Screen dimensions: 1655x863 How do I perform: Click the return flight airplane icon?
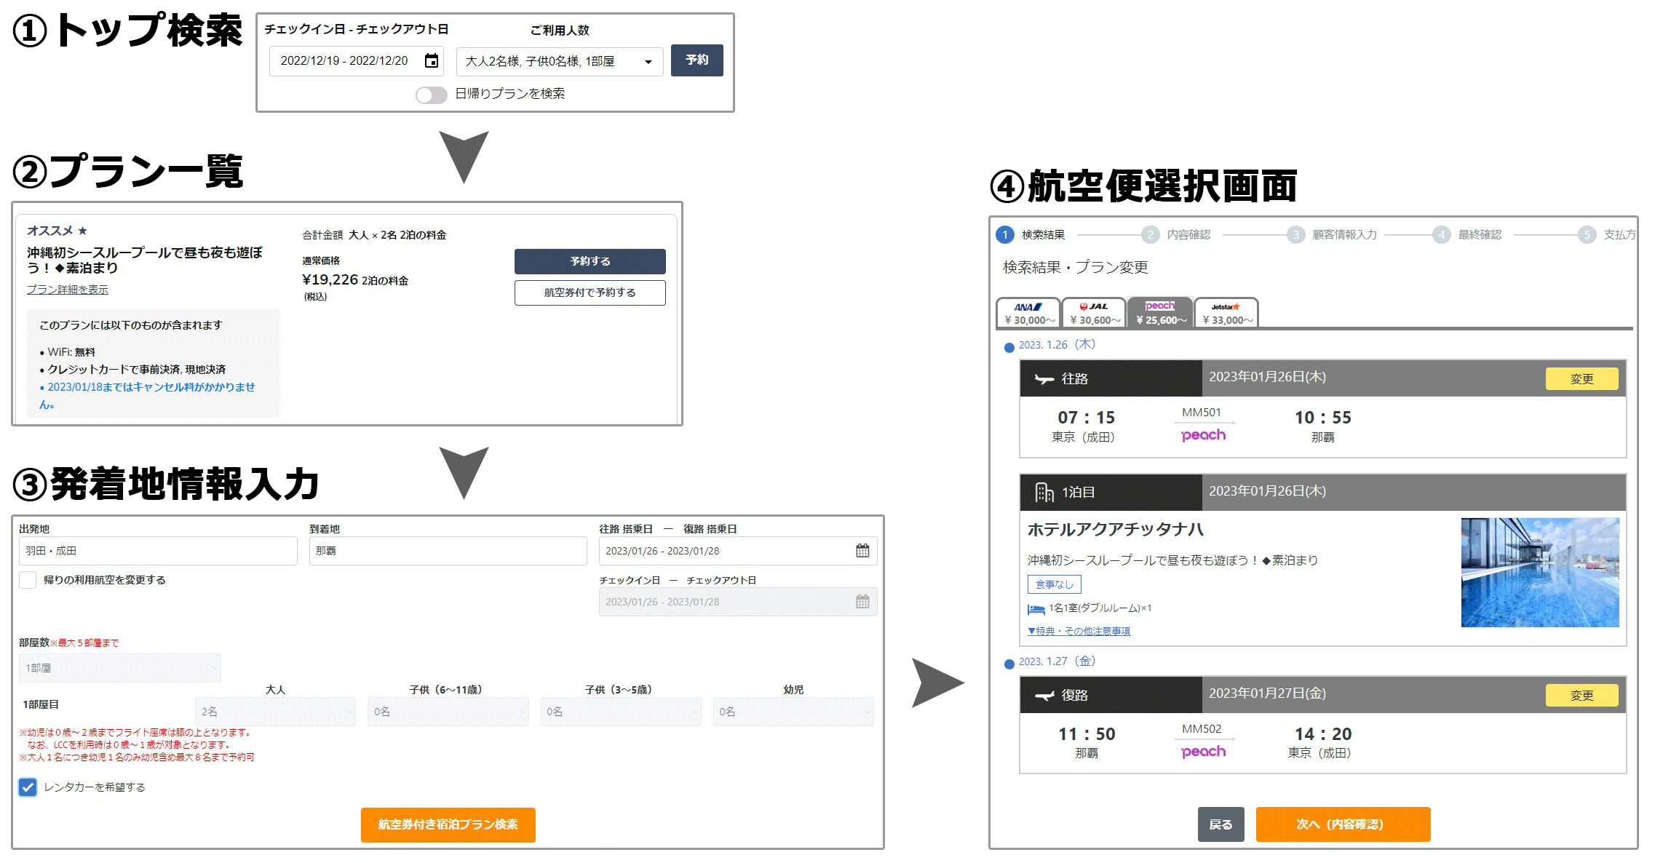(x=1044, y=696)
